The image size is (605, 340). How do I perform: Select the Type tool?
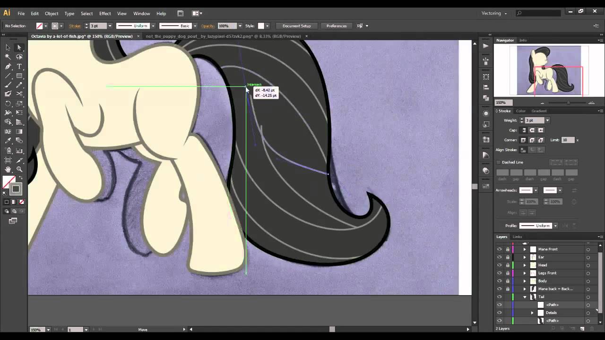(x=19, y=67)
